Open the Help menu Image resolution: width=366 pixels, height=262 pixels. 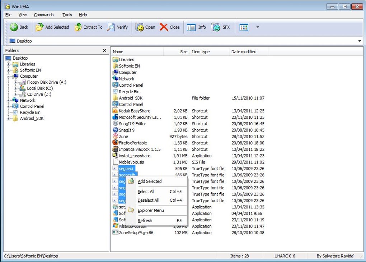83,15
